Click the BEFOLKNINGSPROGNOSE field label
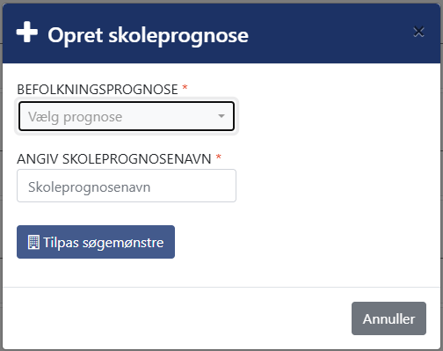The image size is (443, 351). (98, 89)
